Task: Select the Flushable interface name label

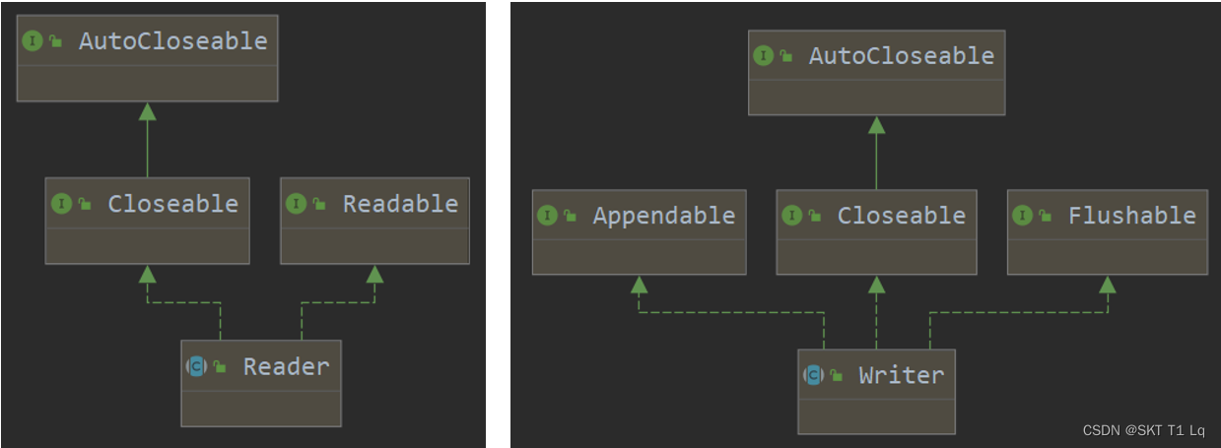Action: pos(1131,216)
